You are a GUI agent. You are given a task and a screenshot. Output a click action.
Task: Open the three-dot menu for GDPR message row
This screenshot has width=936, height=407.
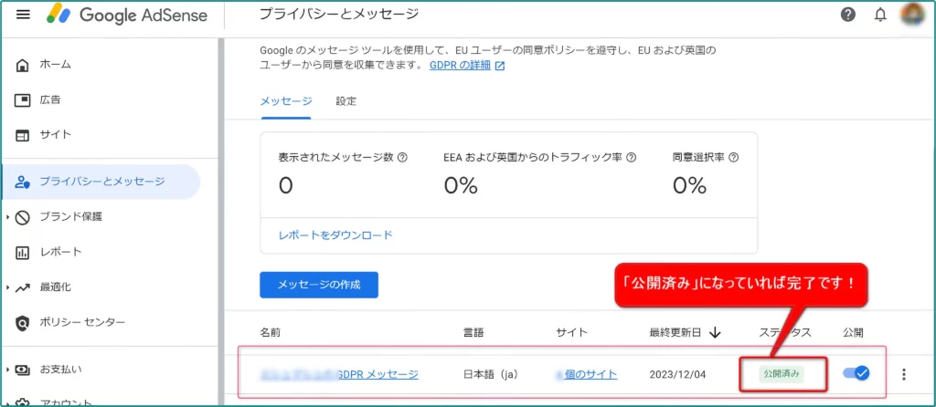[x=904, y=374]
